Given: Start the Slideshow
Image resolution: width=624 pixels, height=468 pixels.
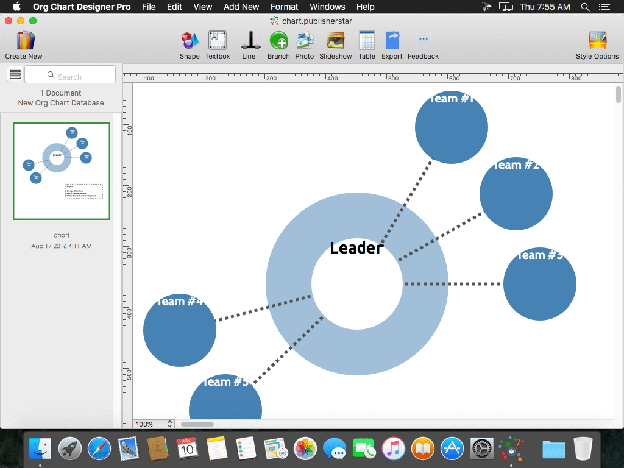Looking at the screenshot, I should (336, 41).
